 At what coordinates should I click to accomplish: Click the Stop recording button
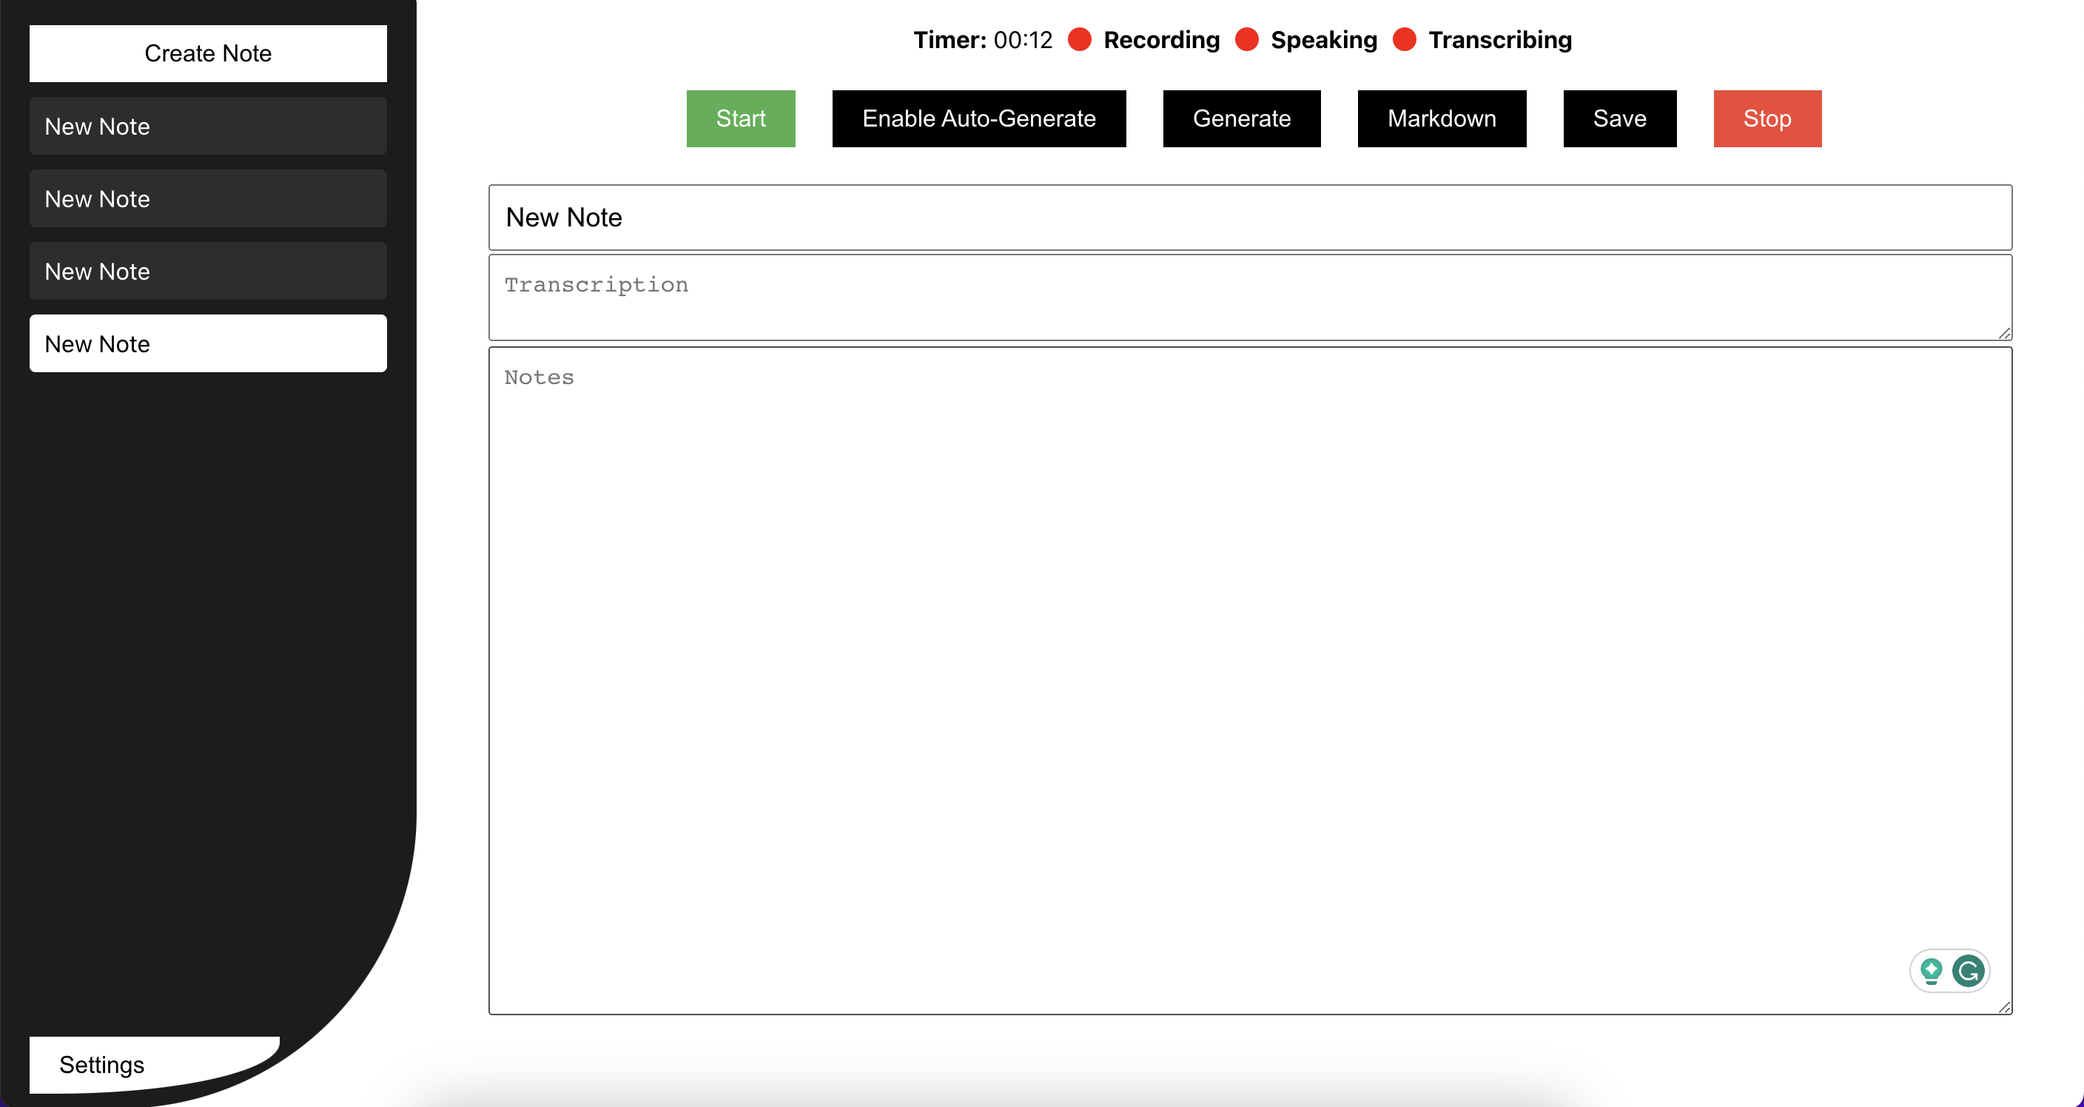click(1767, 117)
